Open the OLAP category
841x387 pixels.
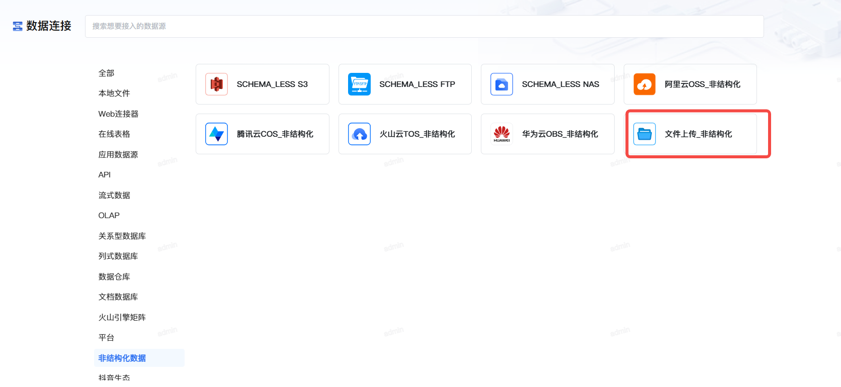[109, 216]
